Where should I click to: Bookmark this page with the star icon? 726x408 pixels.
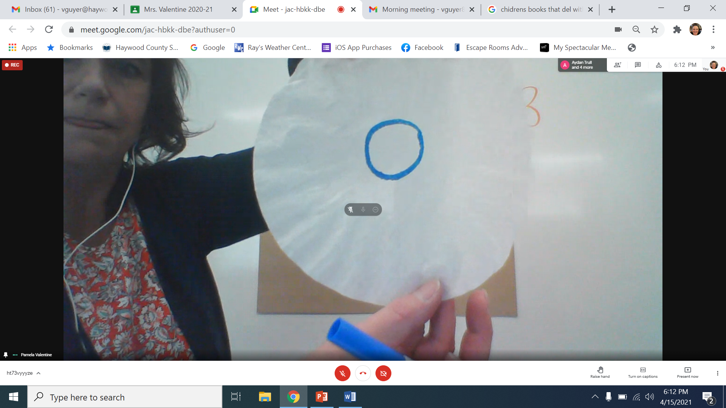point(655,29)
